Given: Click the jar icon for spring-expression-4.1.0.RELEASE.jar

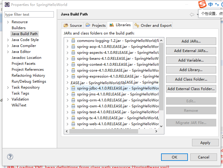Looking at the screenshot, I should pyautogui.click(x=73, y=76).
